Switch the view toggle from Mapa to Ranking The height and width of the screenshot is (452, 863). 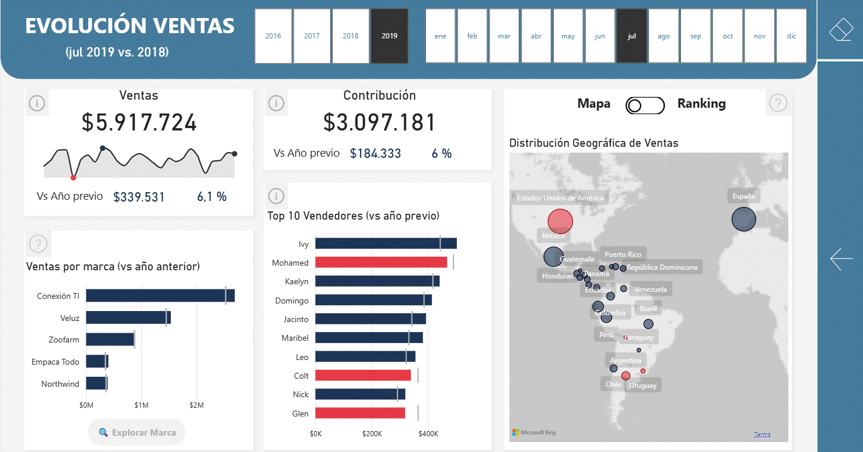coord(645,105)
